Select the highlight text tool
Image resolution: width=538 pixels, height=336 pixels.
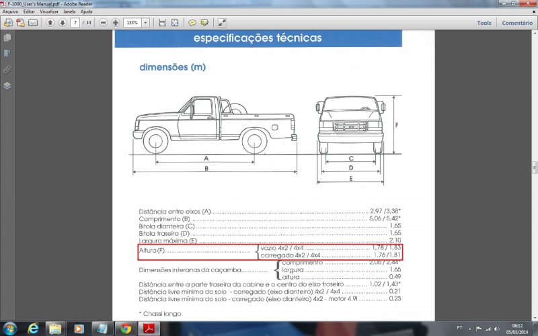tap(204, 23)
